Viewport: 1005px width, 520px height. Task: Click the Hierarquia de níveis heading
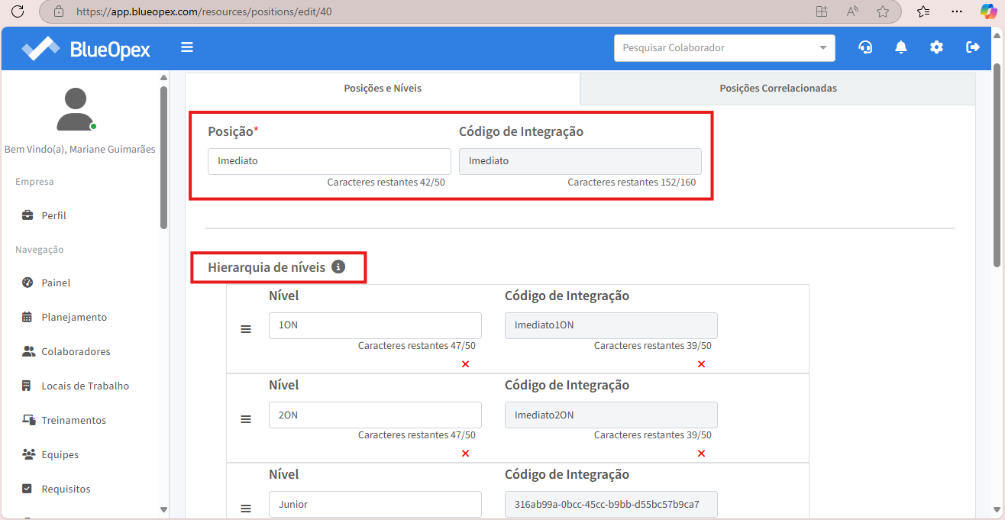tap(267, 267)
